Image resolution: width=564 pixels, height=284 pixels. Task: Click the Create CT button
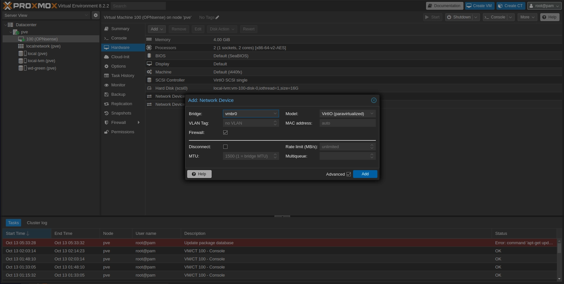coord(511,6)
